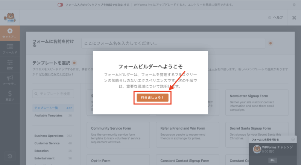Close the WPForms challenge popup

[x=293, y=139]
